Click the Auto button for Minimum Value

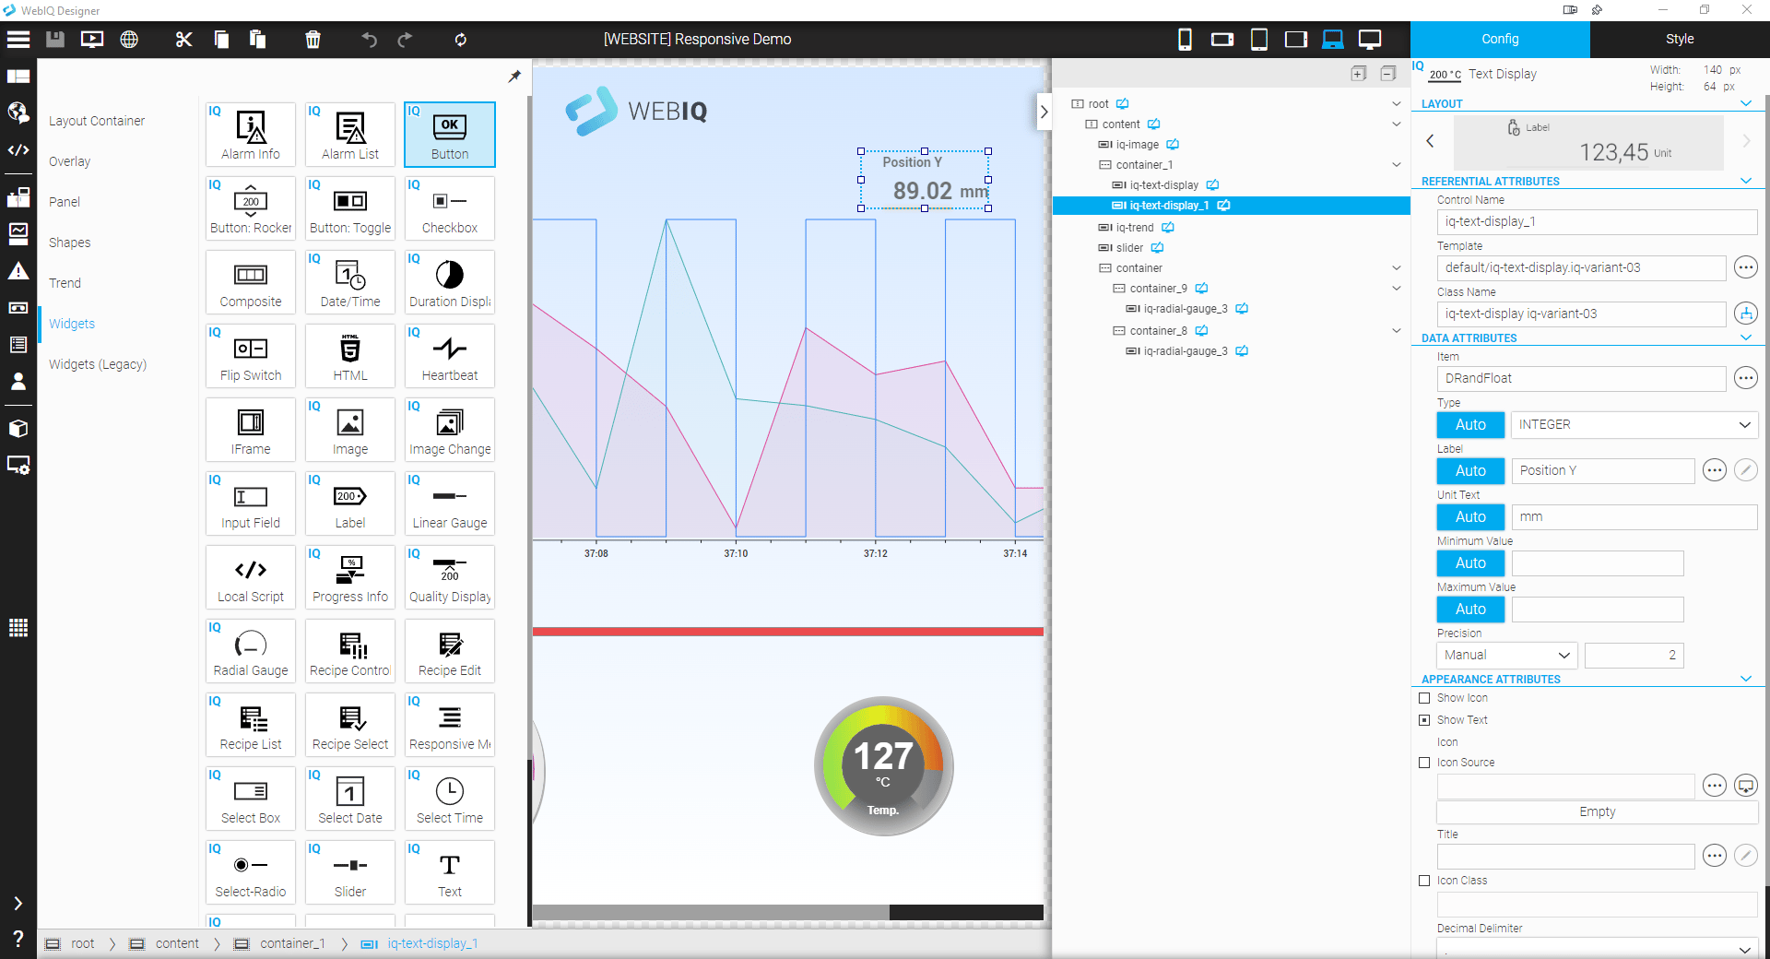tap(1470, 562)
